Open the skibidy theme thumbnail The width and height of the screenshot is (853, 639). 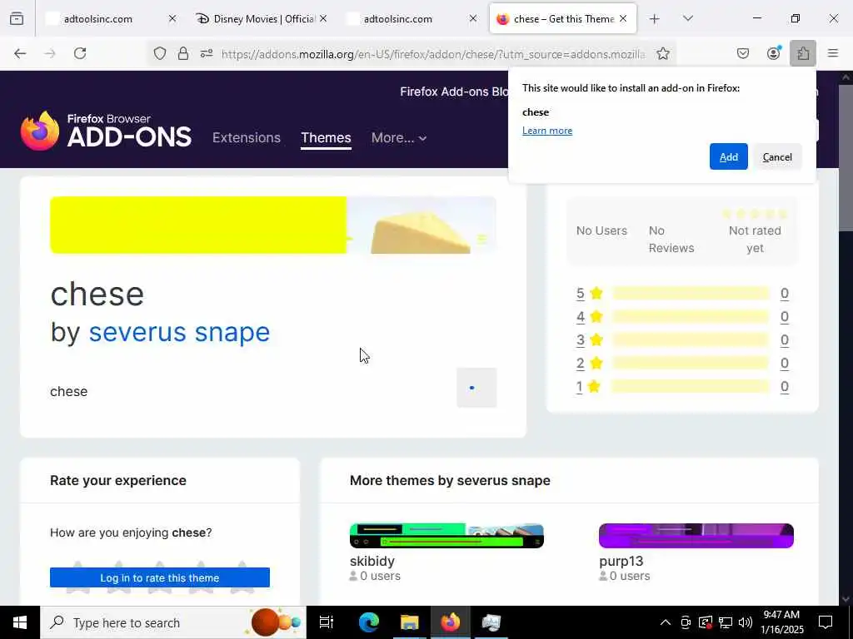point(446,536)
